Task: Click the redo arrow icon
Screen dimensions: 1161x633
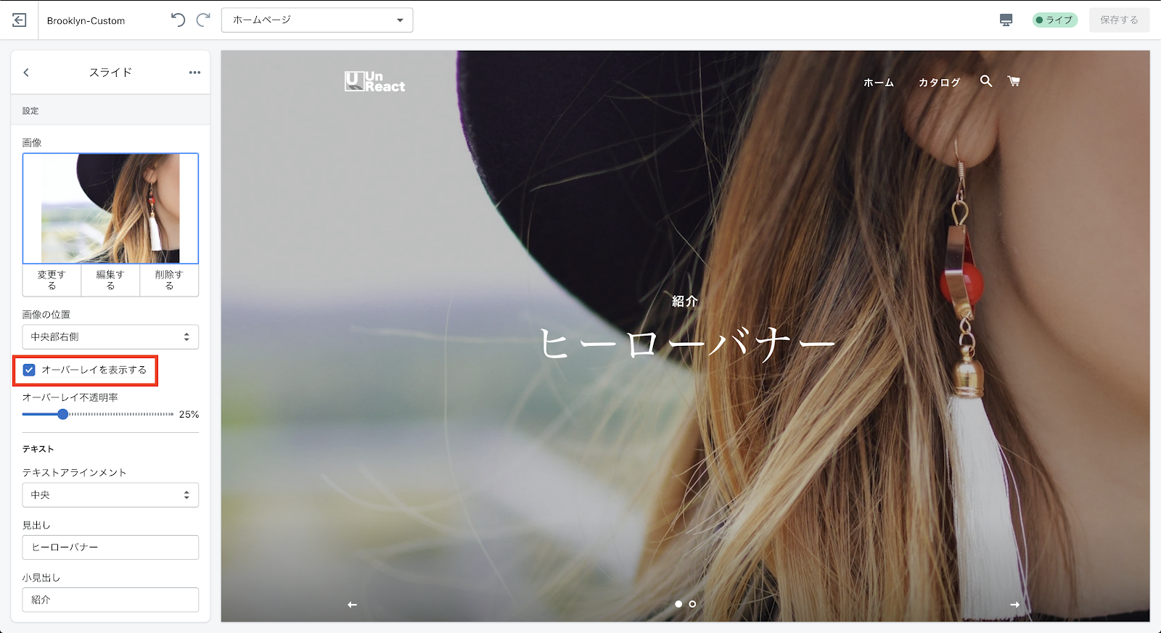Action: tap(204, 20)
